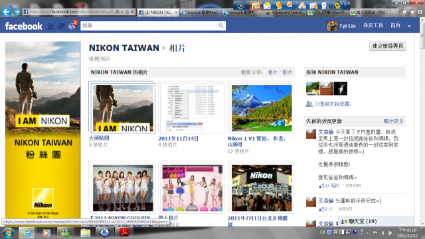Open browser Tools gear
Viewport: 425px width, 239px height.
420,12
